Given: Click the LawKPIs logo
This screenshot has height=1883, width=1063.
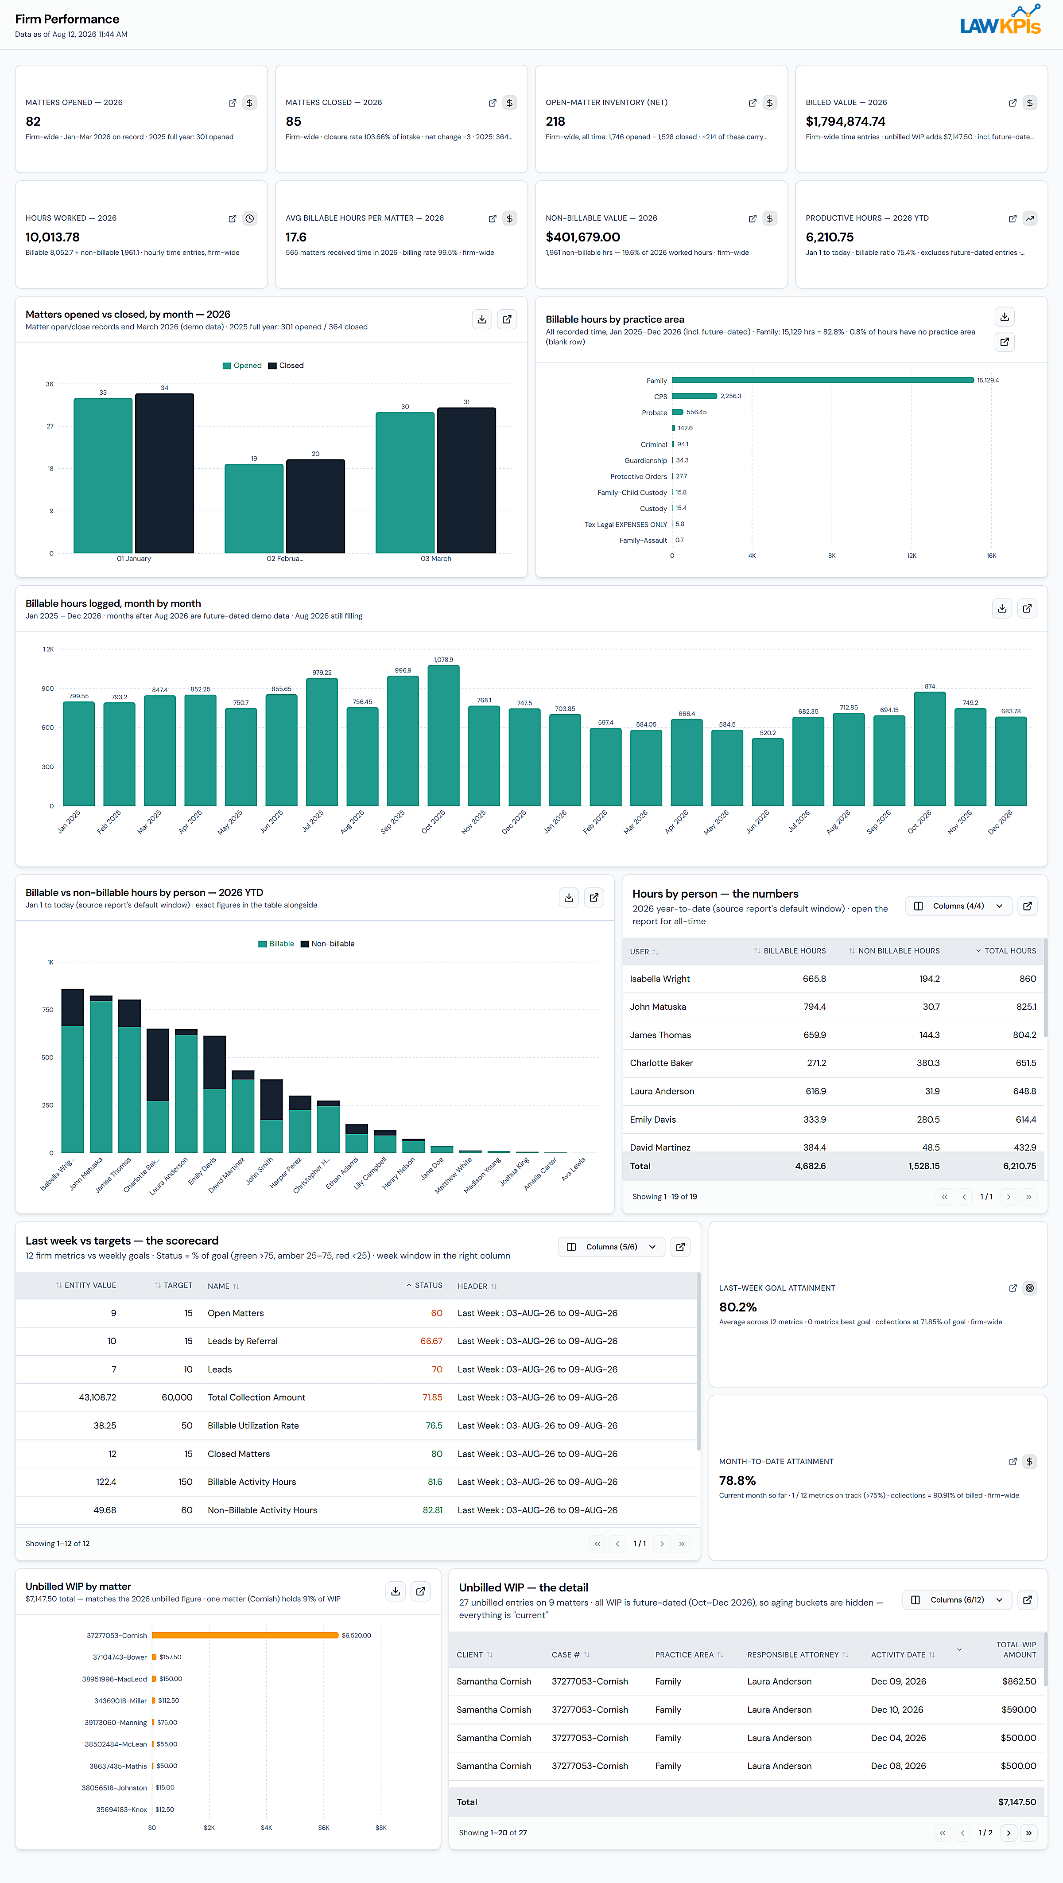Looking at the screenshot, I should click(x=1000, y=20).
